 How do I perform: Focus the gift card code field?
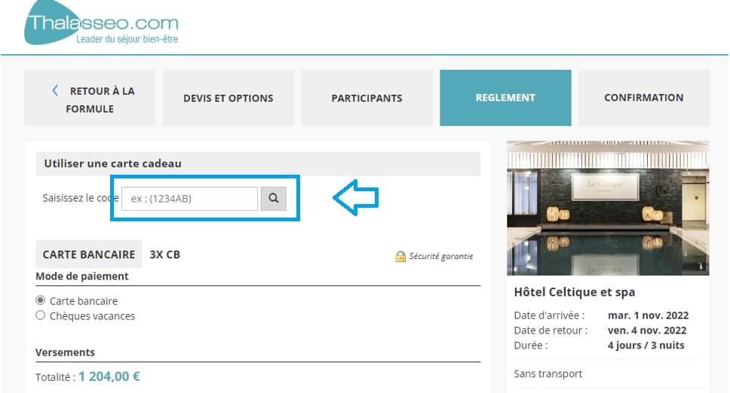[x=189, y=199]
